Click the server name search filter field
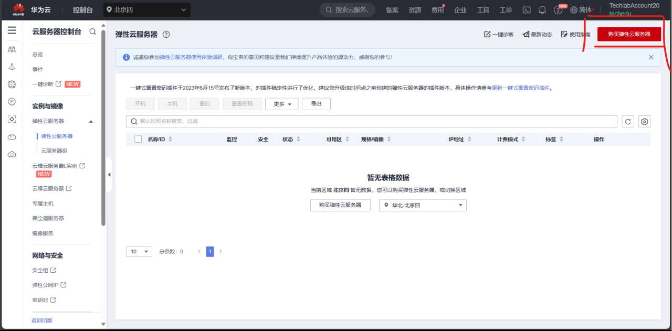Screen dimensions: 672x331 315,121
